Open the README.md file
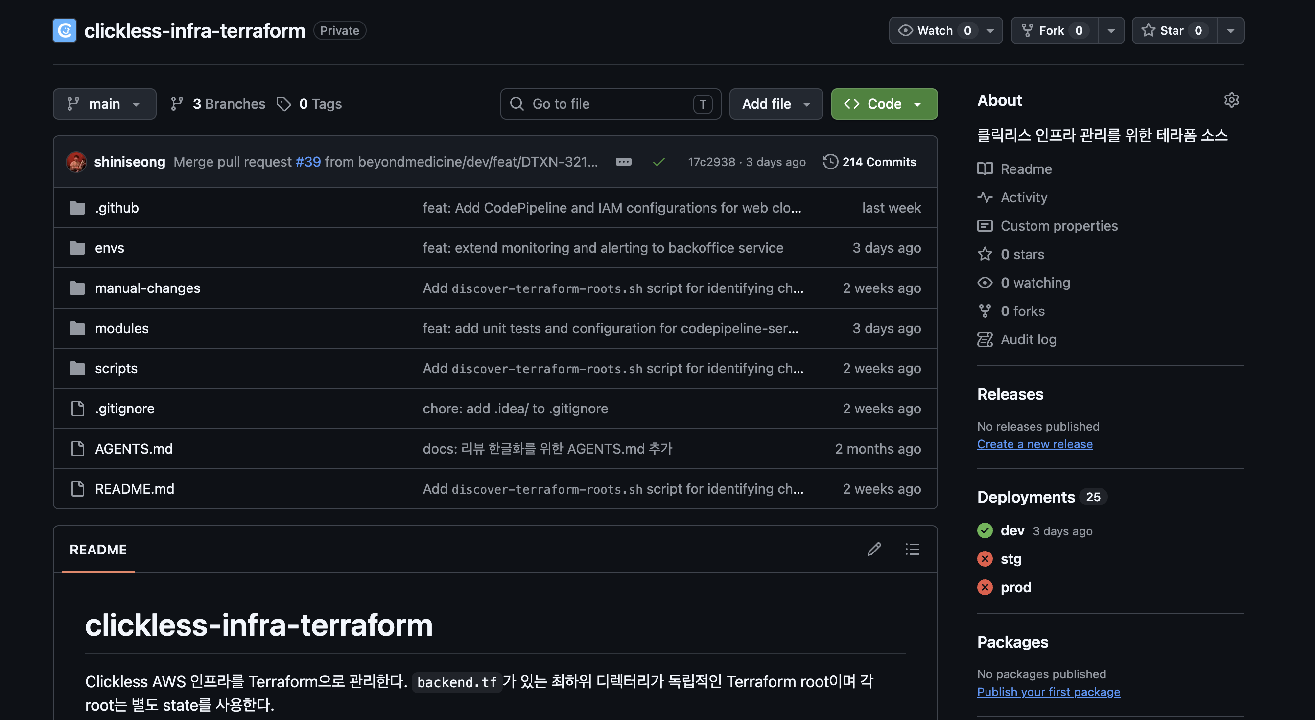Screen dimensions: 1315x720 coord(135,489)
